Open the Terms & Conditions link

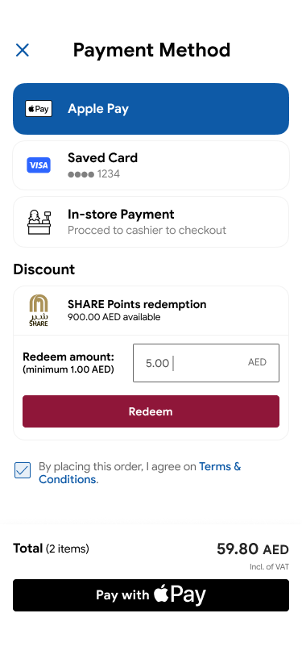tap(140, 473)
